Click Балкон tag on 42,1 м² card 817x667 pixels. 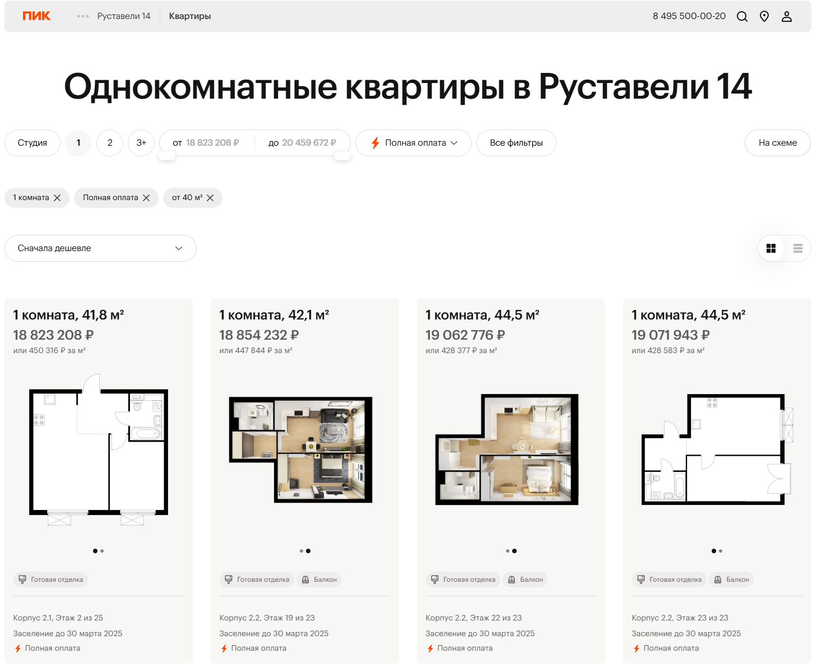[319, 580]
